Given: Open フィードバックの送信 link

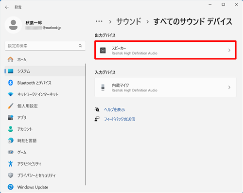Looking at the screenshot, I should click(x=120, y=119).
